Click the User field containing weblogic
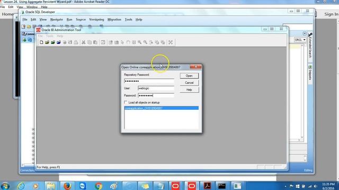Image resolution: width=339 pixels, height=190 pixels. [156, 88]
